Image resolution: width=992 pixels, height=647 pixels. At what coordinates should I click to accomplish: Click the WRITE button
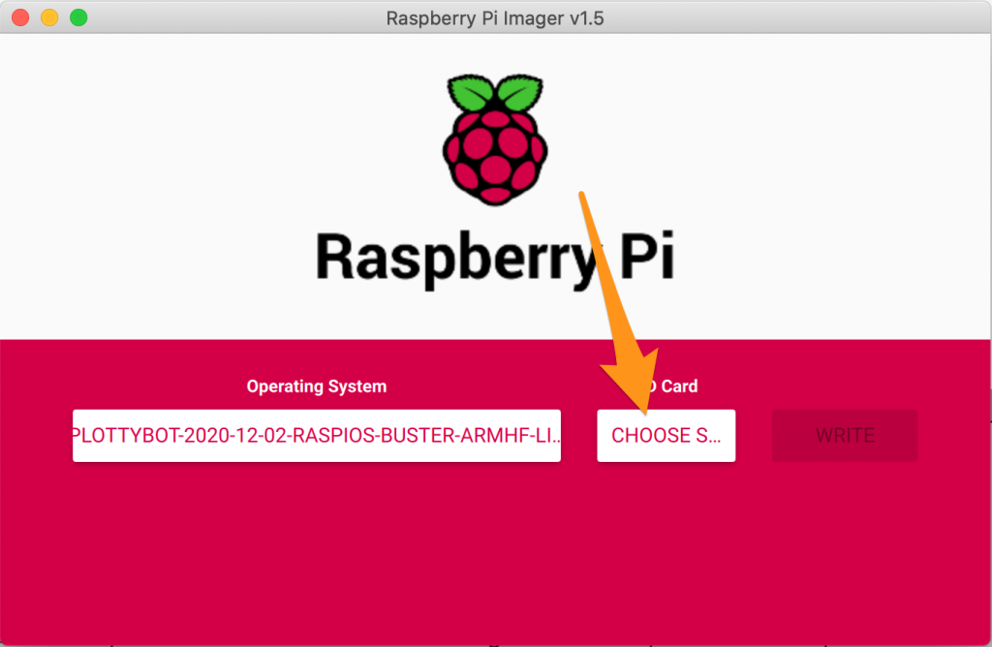845,436
